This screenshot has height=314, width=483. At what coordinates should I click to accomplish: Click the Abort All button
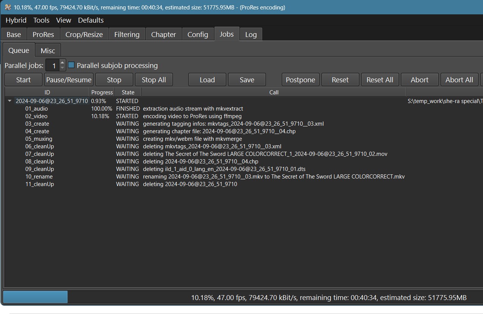pos(459,80)
